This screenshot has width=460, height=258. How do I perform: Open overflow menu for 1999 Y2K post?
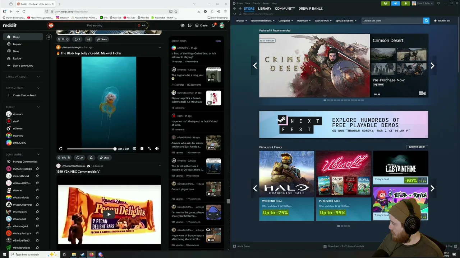(160, 166)
